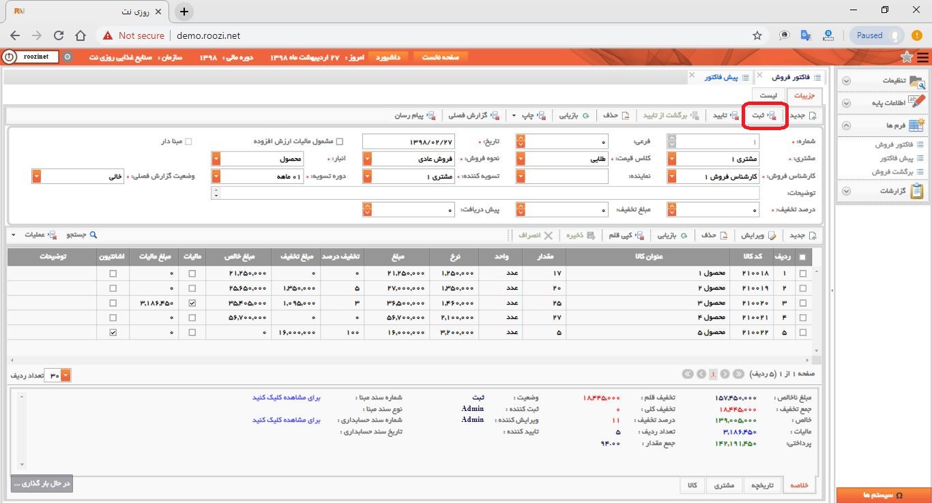Switch to the لیست tab
The width and height of the screenshot is (932, 503).
768,96
